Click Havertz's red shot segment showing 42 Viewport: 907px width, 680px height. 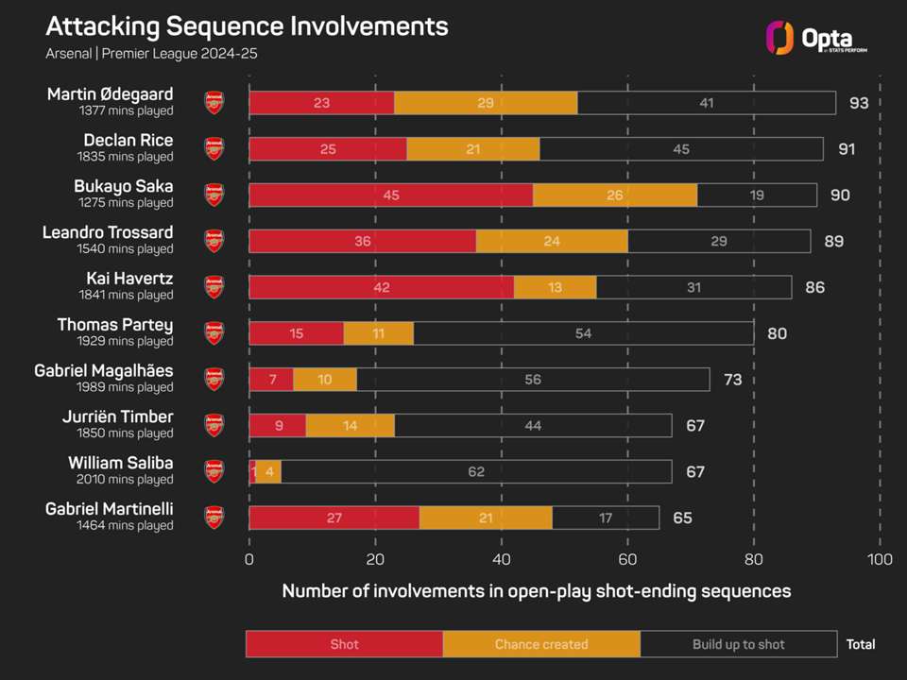381,287
